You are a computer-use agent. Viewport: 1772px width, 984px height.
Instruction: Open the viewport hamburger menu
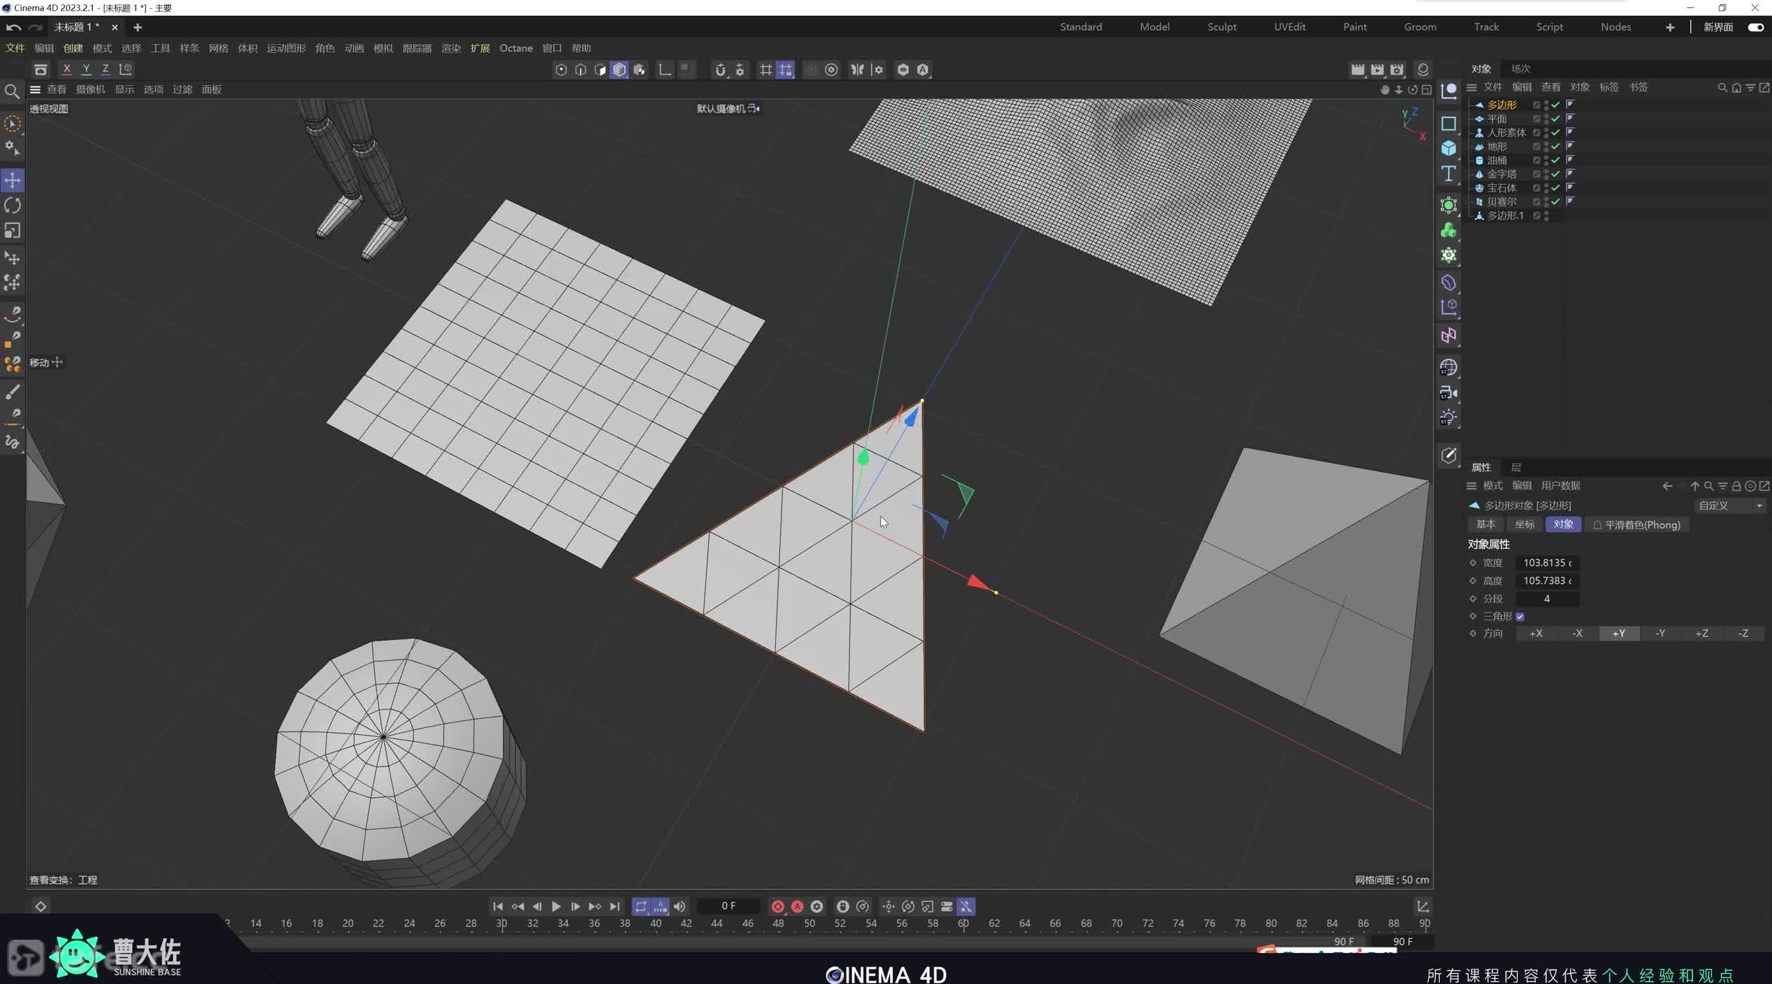coord(35,89)
